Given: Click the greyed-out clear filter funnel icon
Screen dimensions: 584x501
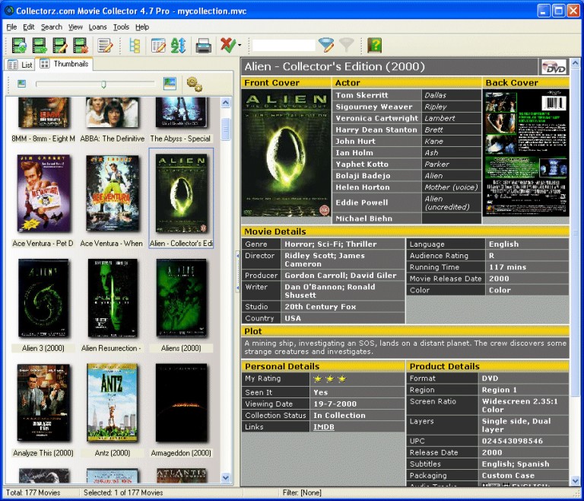Looking at the screenshot, I should point(346,45).
